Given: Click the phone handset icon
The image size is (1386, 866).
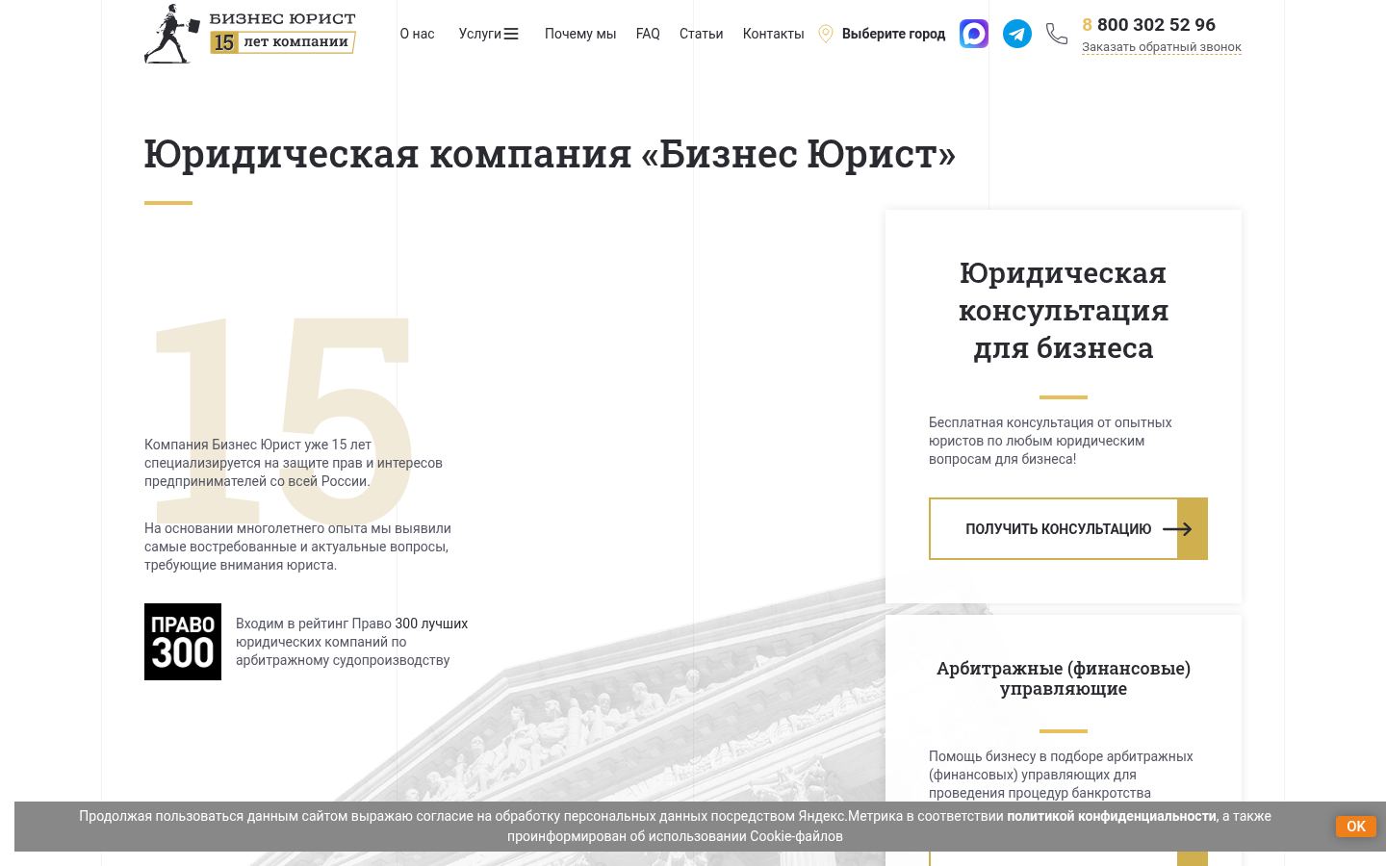Looking at the screenshot, I should point(1057,34).
